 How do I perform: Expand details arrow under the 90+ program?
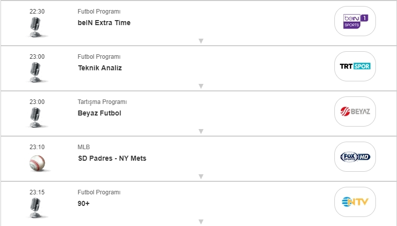(x=201, y=221)
